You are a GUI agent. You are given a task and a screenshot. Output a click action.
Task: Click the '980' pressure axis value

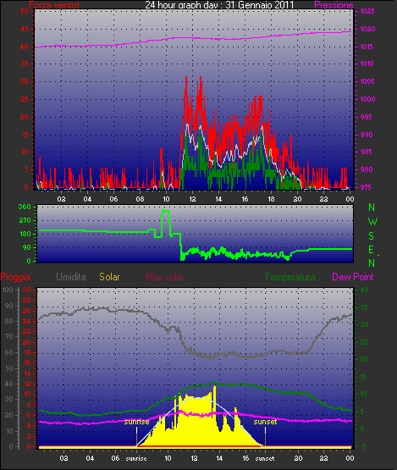pos(367,169)
